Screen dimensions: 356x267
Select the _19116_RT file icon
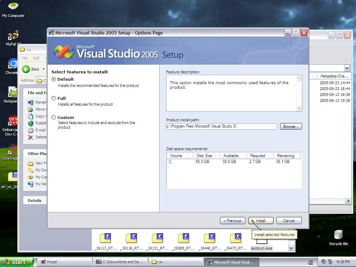pyautogui.click(x=131, y=242)
